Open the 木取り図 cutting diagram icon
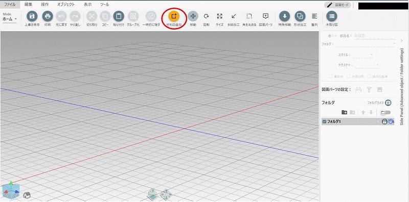This screenshot has height=202, width=409. coord(332,16)
